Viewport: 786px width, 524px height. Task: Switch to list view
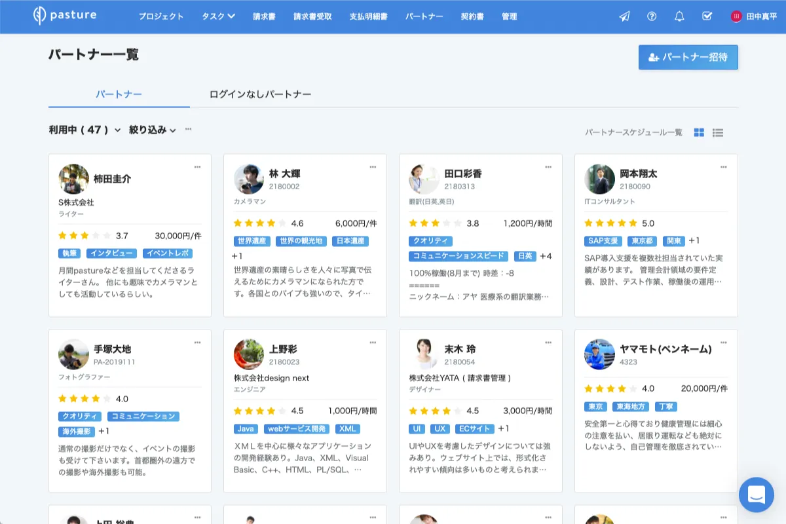[x=718, y=132]
